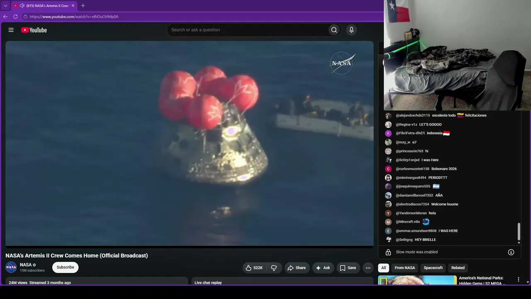Click username @electrodiscos7254 in chat
The width and height of the screenshot is (531, 299).
click(x=412, y=204)
